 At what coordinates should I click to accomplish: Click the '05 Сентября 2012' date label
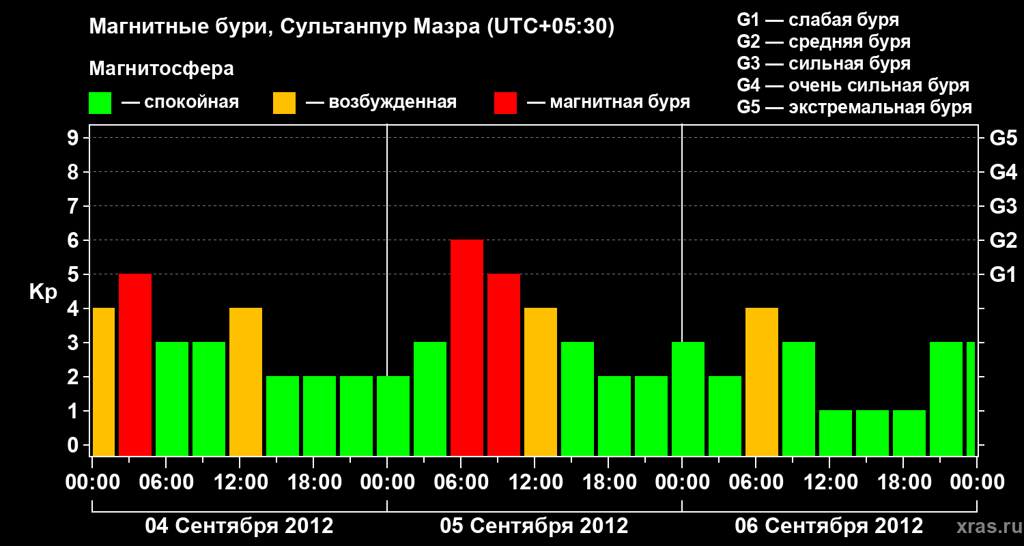pos(535,526)
